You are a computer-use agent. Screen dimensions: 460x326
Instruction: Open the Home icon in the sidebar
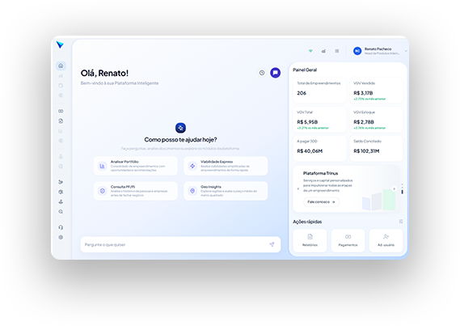(61, 66)
